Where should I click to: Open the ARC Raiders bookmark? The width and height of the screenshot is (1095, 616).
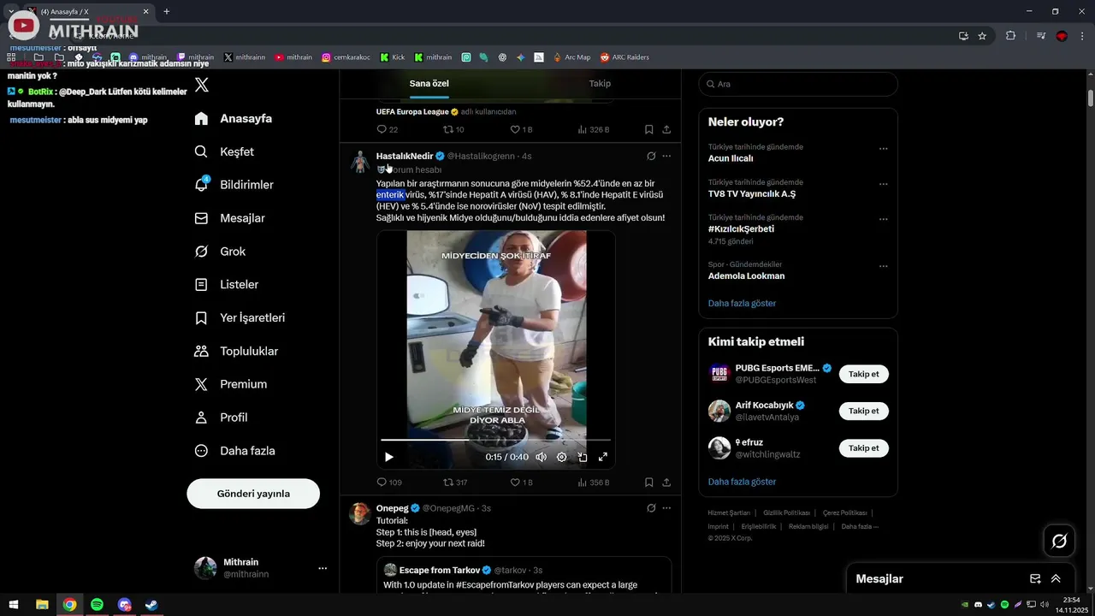click(624, 57)
